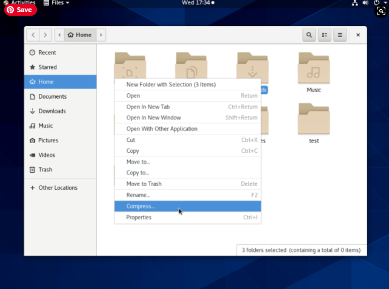This screenshot has width=389, height=289.
Task: Toggle list view with the view button
Action: click(325, 35)
